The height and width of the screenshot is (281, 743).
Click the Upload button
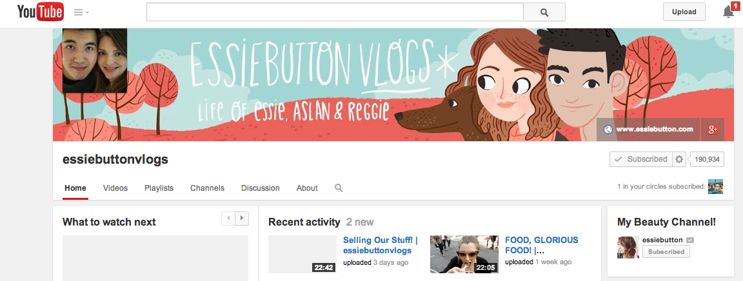(x=684, y=12)
